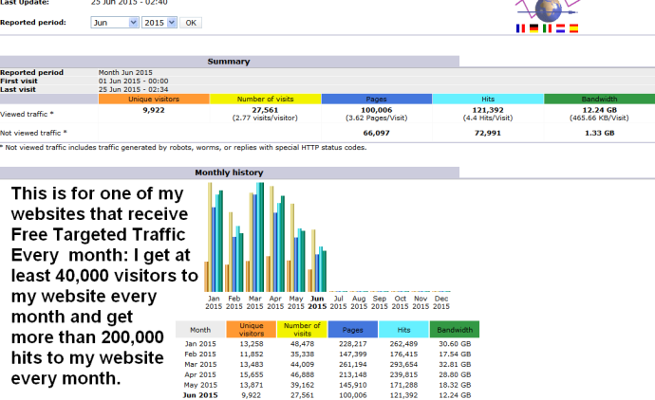The width and height of the screenshot is (655, 400).
Task: Select the 13,258 unique visitors cell
Action: pos(251,344)
